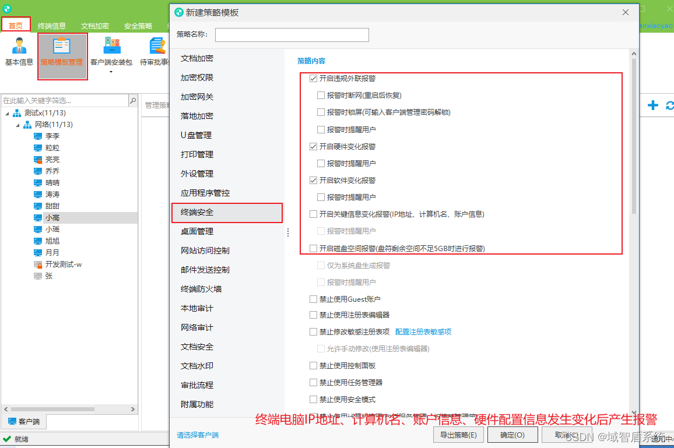Select offline computer icon for 张

38,276
